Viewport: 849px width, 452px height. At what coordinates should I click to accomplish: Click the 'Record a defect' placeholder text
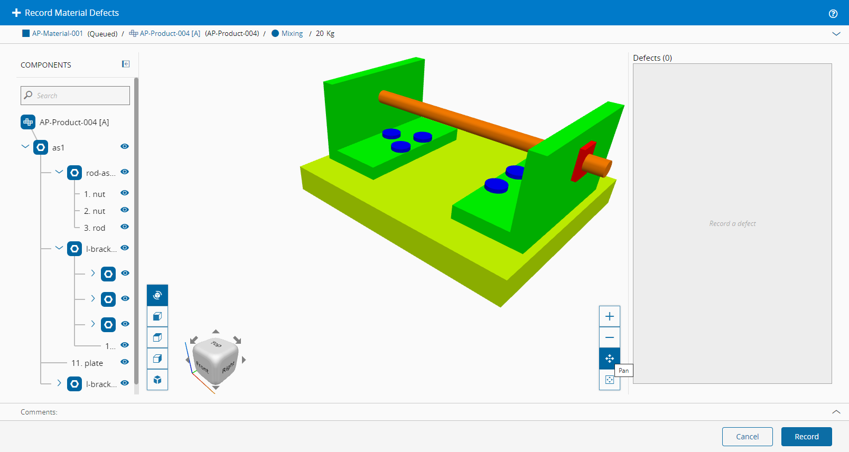coord(732,224)
